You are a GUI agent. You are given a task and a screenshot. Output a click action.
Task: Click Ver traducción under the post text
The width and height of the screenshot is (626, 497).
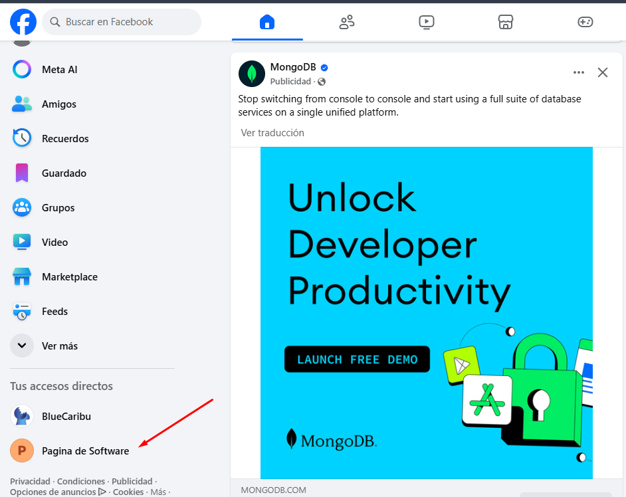tap(272, 133)
